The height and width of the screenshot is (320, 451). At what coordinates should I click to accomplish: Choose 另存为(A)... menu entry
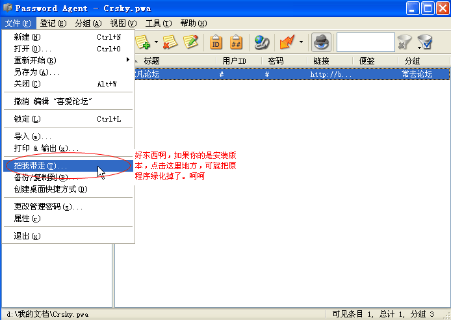[x=68, y=72]
